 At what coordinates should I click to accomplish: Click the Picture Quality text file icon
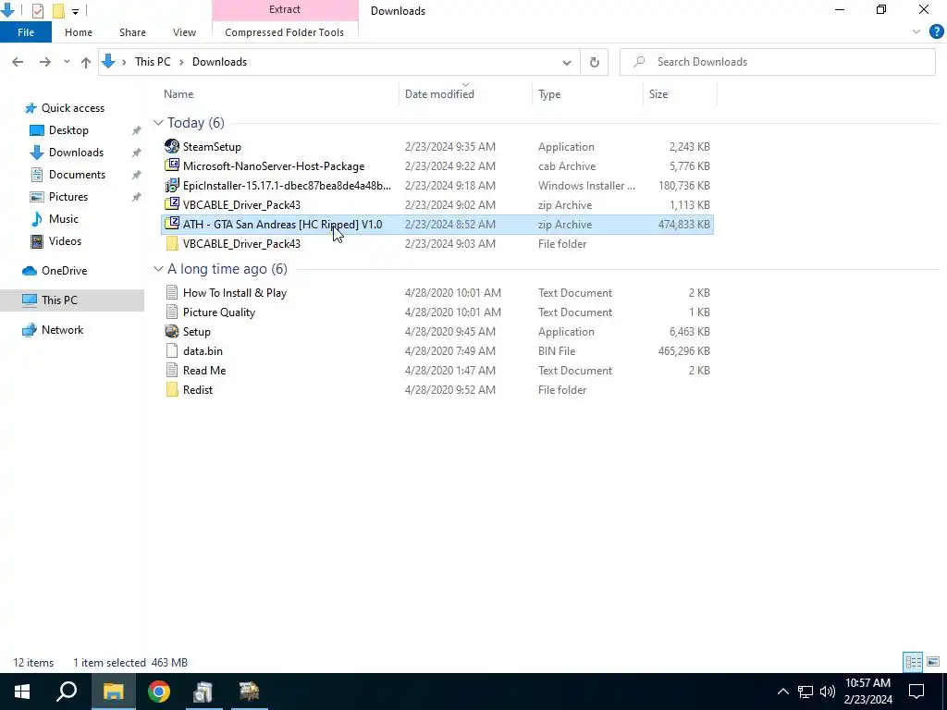pyautogui.click(x=172, y=312)
